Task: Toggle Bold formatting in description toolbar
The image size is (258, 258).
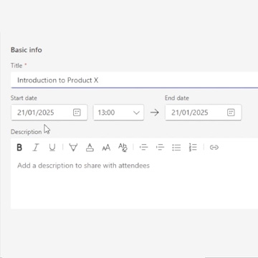Action: point(19,148)
